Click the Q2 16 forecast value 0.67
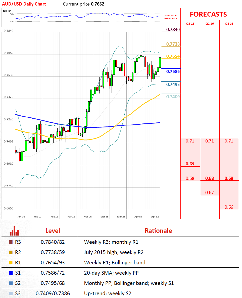The height and width of the screenshot is (298, 242). coord(209,193)
